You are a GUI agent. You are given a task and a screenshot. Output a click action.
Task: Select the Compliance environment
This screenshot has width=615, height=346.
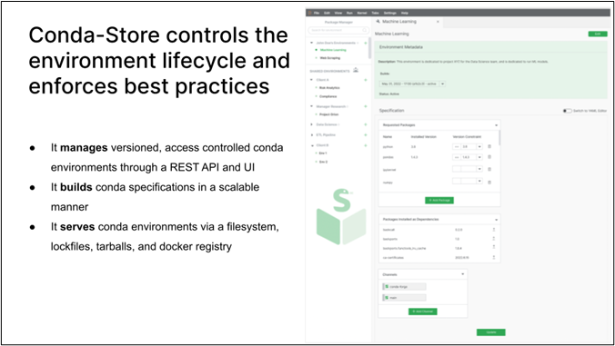pos(328,96)
